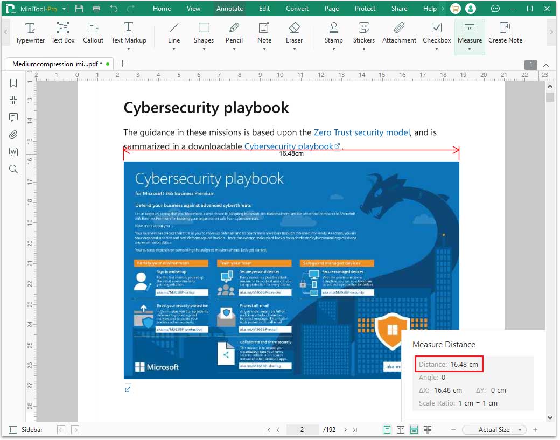Expand the Measure dropdown arrow
Viewport: 560px width, 440px height.
pyautogui.click(x=470, y=49)
